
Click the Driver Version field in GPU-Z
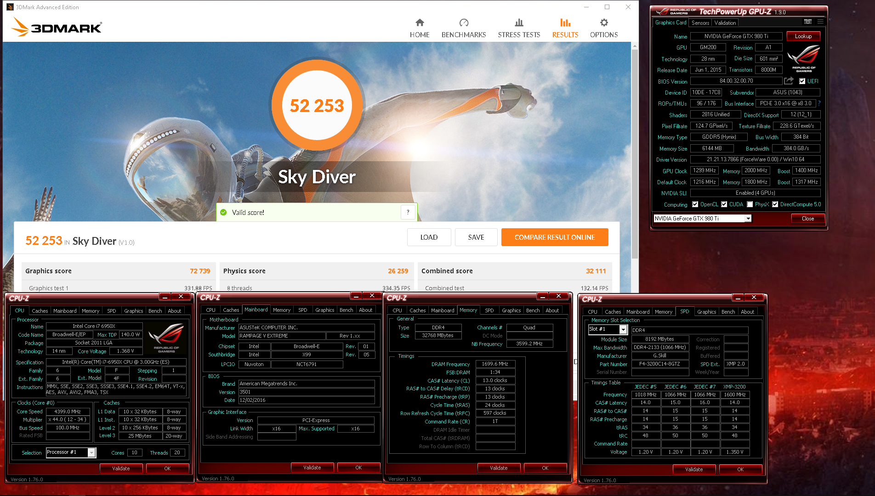click(755, 159)
